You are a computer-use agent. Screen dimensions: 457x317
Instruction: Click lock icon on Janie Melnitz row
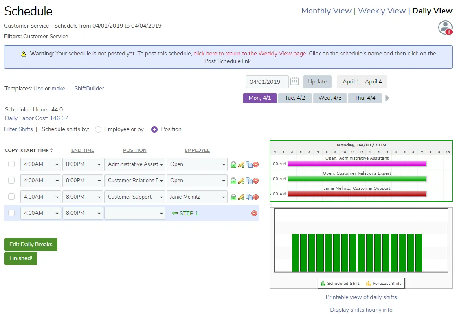[x=233, y=197]
